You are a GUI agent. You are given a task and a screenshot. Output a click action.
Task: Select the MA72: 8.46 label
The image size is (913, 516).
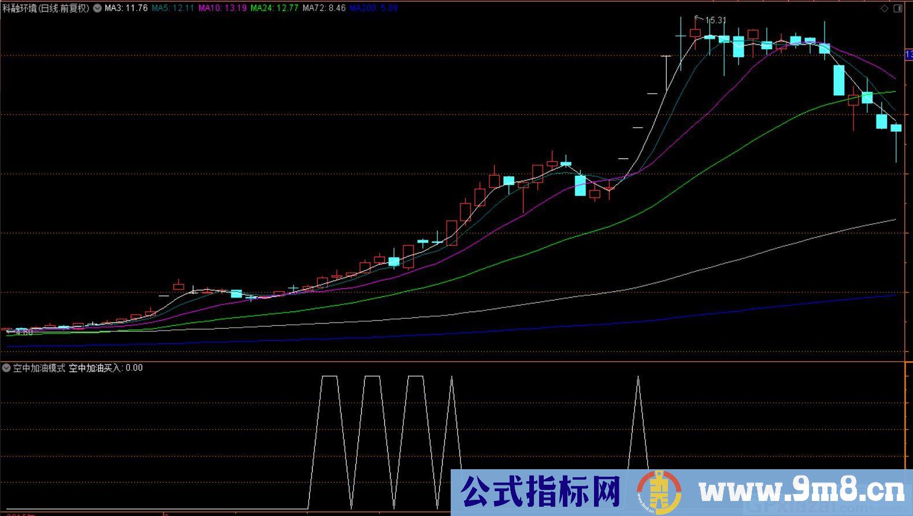pyautogui.click(x=324, y=8)
